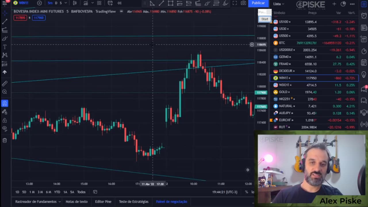This screenshot has width=368, height=207.
Task: Select the zoom in tool
Action: tap(5, 92)
